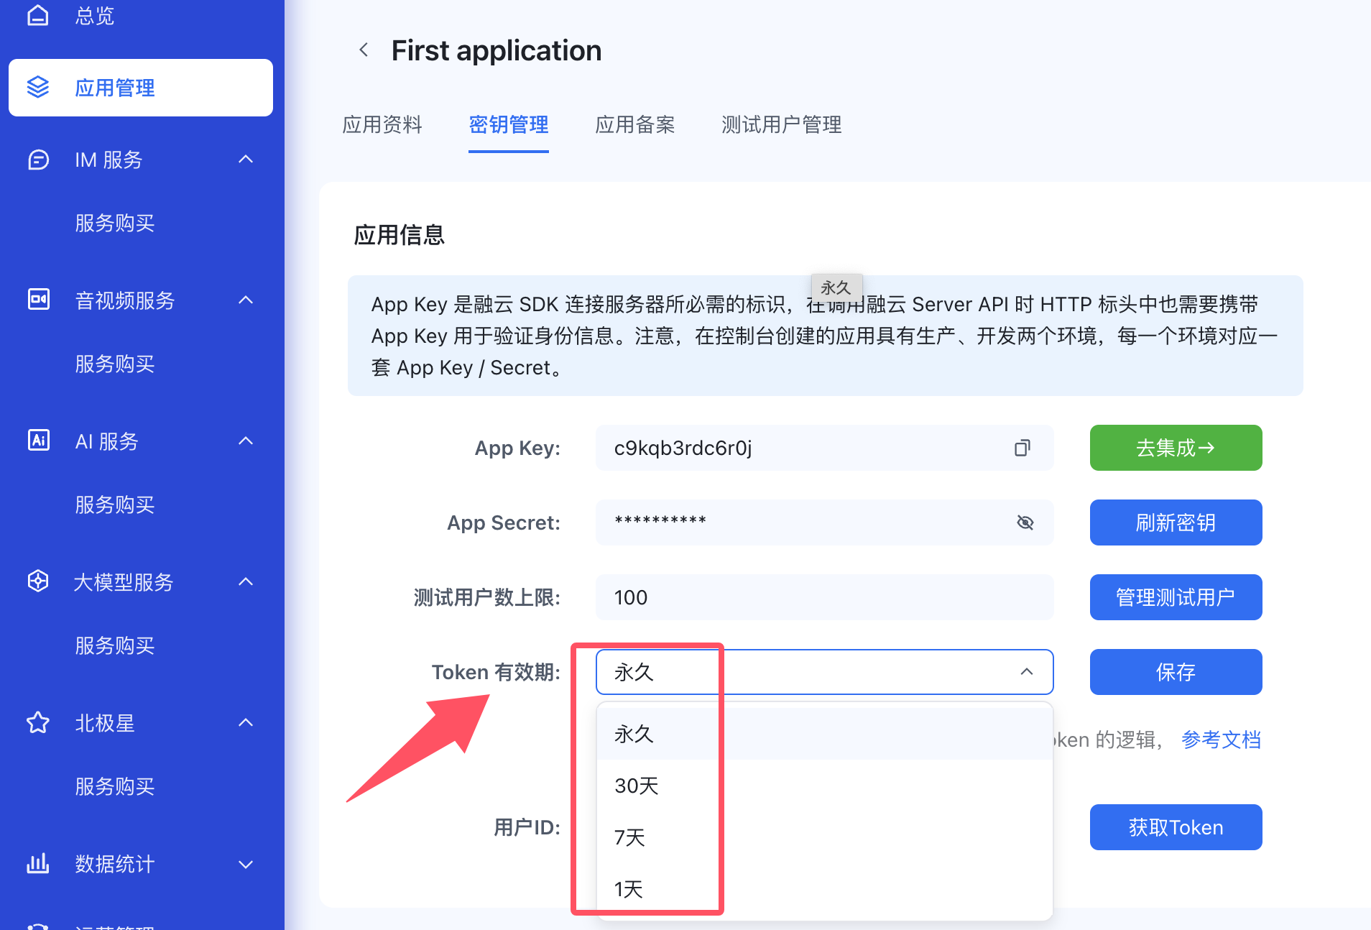Choose 7天 token validity option
Viewport: 1371px width, 930px height.
click(x=825, y=837)
